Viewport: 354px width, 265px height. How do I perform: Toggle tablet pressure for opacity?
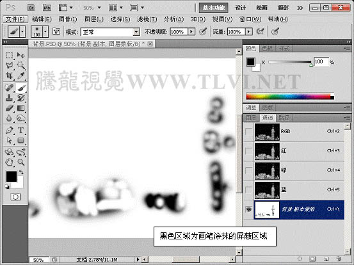click(203, 31)
